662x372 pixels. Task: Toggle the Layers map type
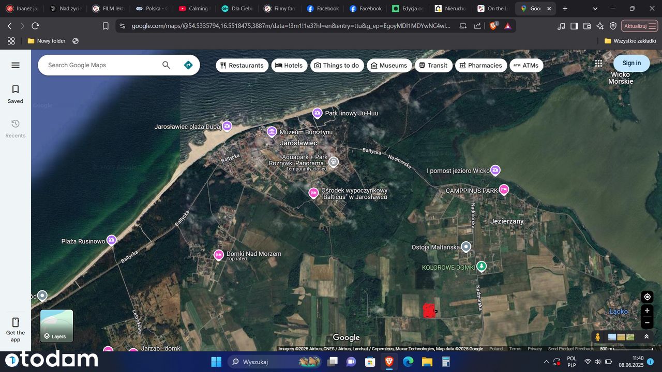[x=57, y=326]
